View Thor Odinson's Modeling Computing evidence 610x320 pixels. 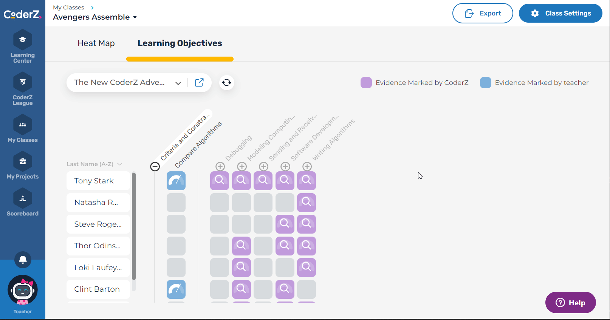pyautogui.click(x=242, y=246)
